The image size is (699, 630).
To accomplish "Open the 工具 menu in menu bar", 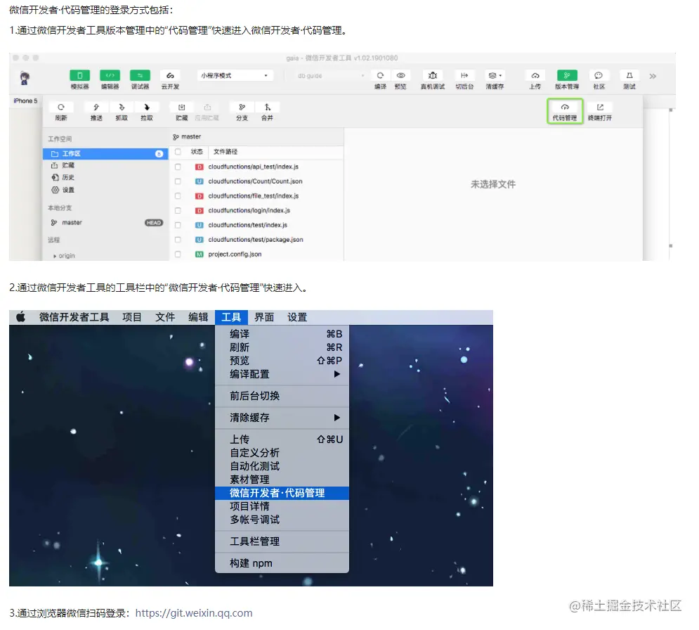I will [231, 317].
